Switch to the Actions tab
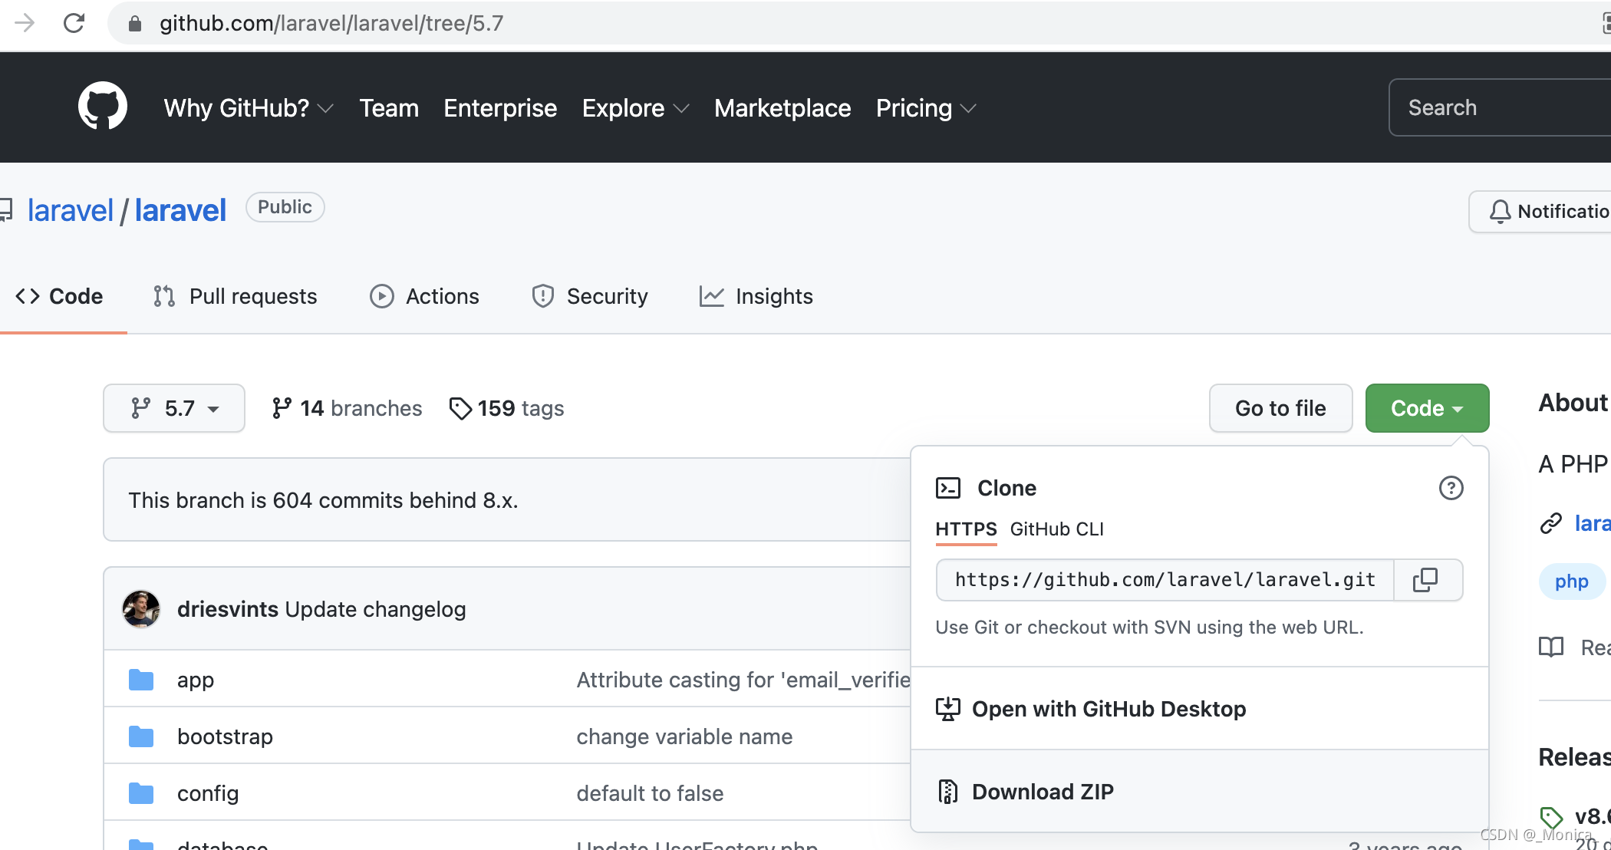The width and height of the screenshot is (1611, 850). coord(424,296)
